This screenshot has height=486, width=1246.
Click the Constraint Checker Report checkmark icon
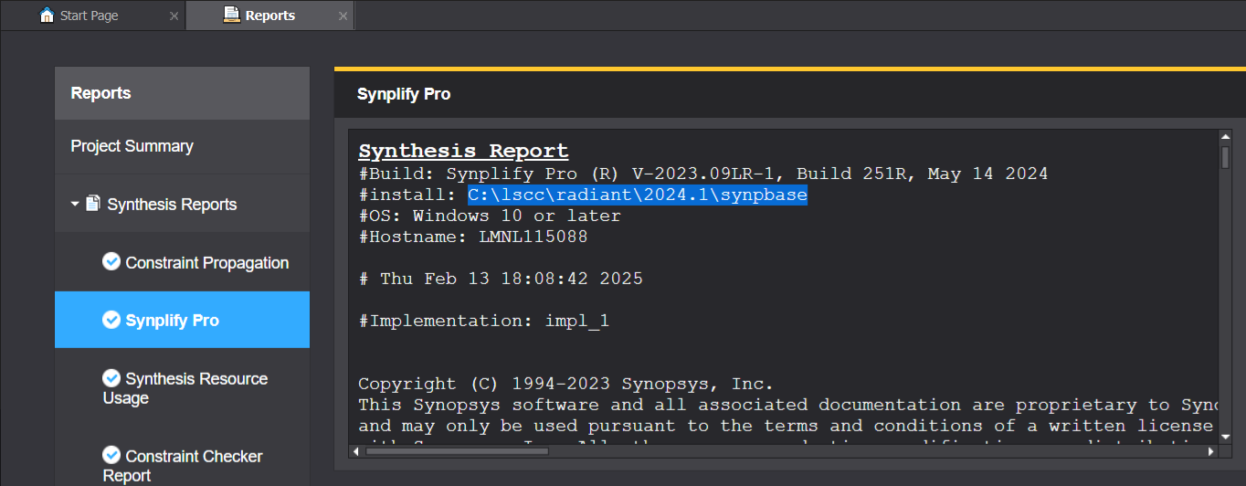(x=111, y=456)
